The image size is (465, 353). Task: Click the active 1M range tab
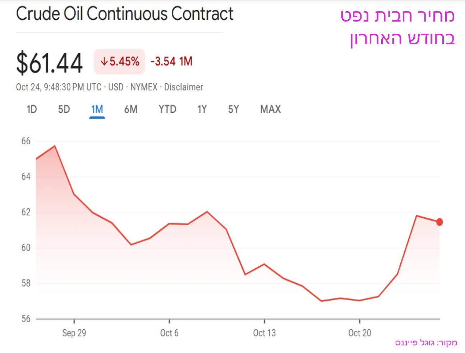click(x=97, y=109)
